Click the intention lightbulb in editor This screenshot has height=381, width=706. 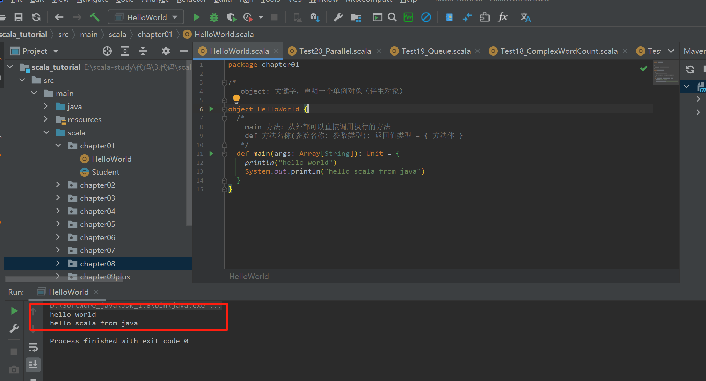(236, 98)
